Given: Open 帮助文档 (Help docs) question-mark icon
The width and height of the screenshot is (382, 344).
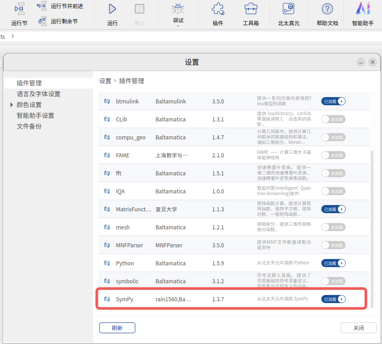Looking at the screenshot, I should pos(327,9).
